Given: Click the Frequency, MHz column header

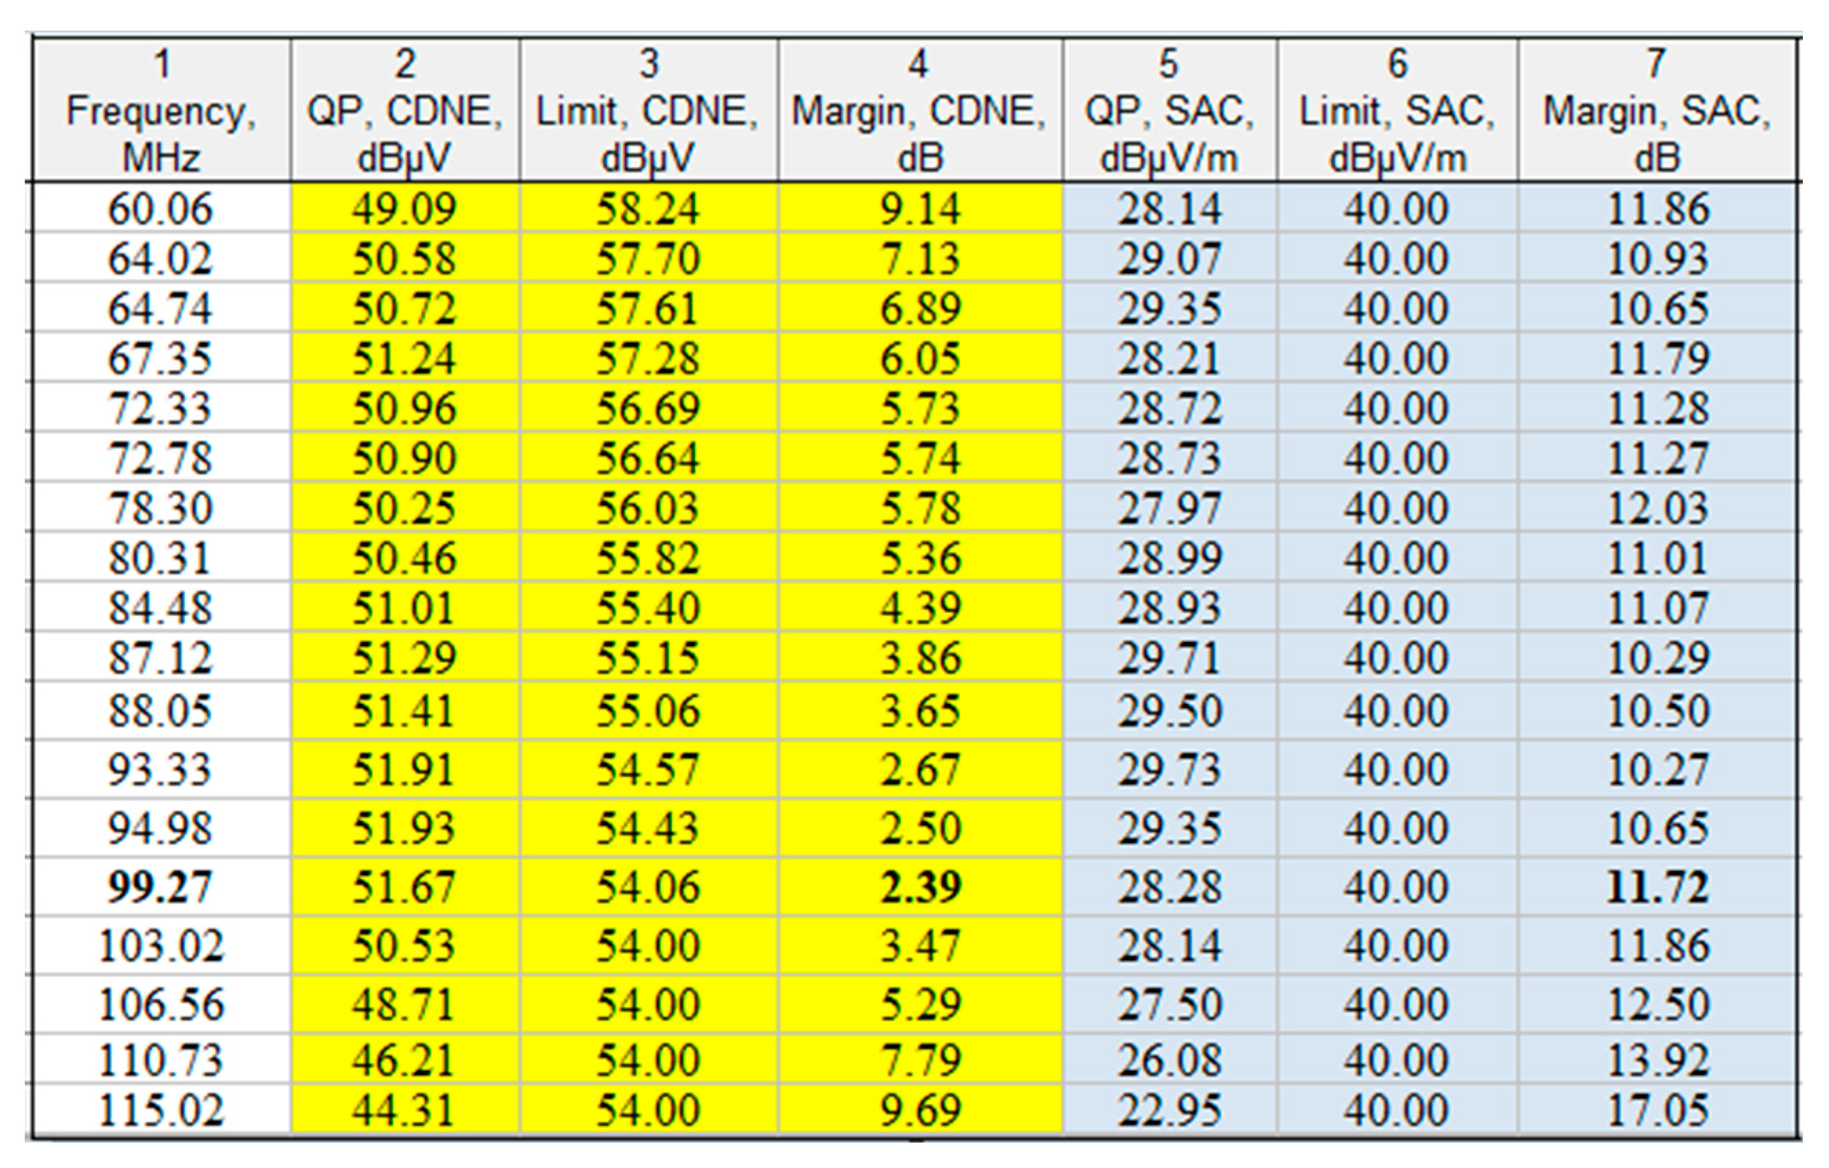Looking at the screenshot, I should 161,111.
